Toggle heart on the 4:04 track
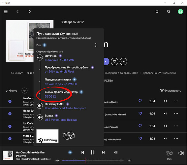Viewport: 187px width, 165px height. pos(140,113)
